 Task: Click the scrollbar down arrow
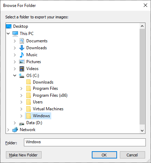(x=142, y=131)
